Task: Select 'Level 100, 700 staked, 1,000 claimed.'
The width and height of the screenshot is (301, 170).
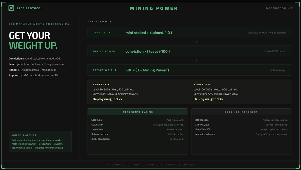Action: pos(216,89)
